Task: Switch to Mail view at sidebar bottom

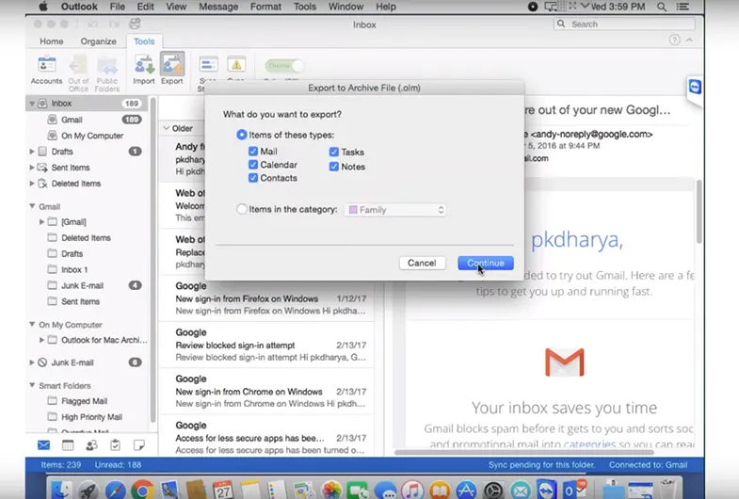Action: coord(44,444)
